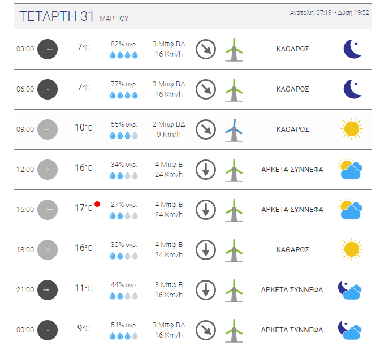Click the 10°C temperature at 09:00
Screen dimensions: 380x346
point(83,128)
